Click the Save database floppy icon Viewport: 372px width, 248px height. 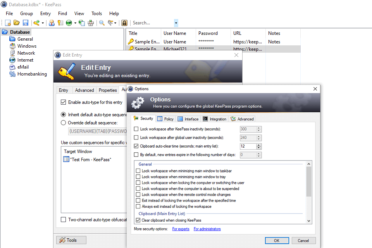tap(26, 23)
